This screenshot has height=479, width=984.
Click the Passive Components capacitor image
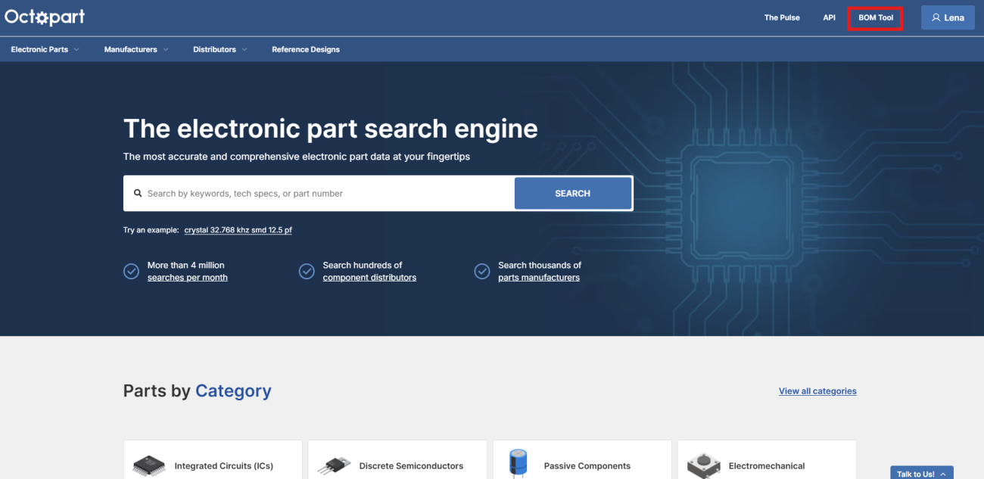pos(518,462)
